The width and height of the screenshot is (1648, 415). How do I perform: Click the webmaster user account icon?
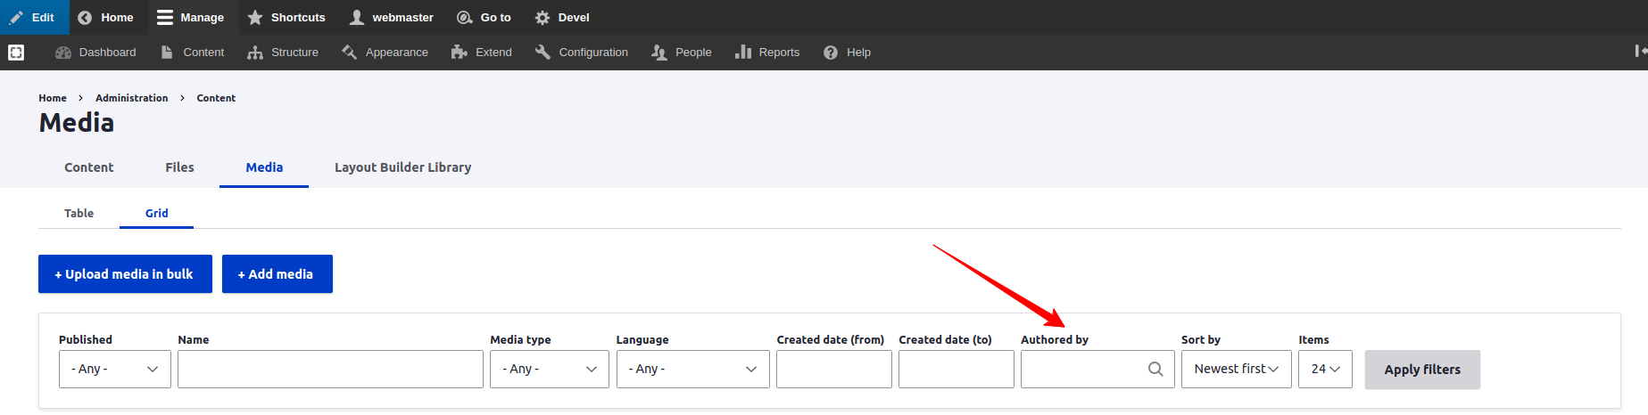357,17
